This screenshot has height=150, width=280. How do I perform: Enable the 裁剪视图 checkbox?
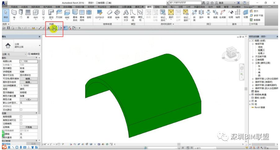pos(21,116)
